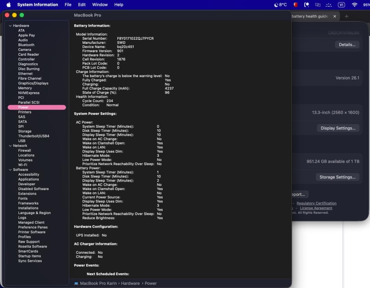The height and width of the screenshot is (288, 370).
Task: Open the Window menu
Action: click(100, 5)
